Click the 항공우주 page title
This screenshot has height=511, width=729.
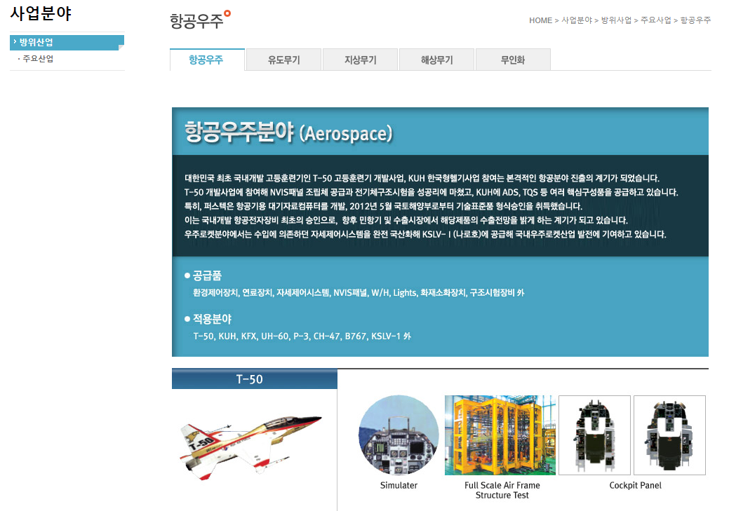click(196, 21)
